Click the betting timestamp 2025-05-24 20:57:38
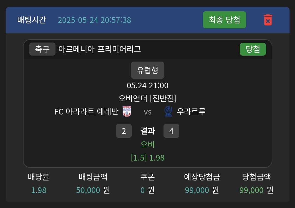Screen dimensions: 295x208 (94, 20)
